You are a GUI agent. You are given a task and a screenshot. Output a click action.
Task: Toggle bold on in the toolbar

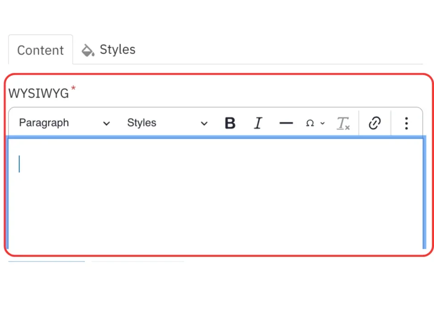(230, 123)
